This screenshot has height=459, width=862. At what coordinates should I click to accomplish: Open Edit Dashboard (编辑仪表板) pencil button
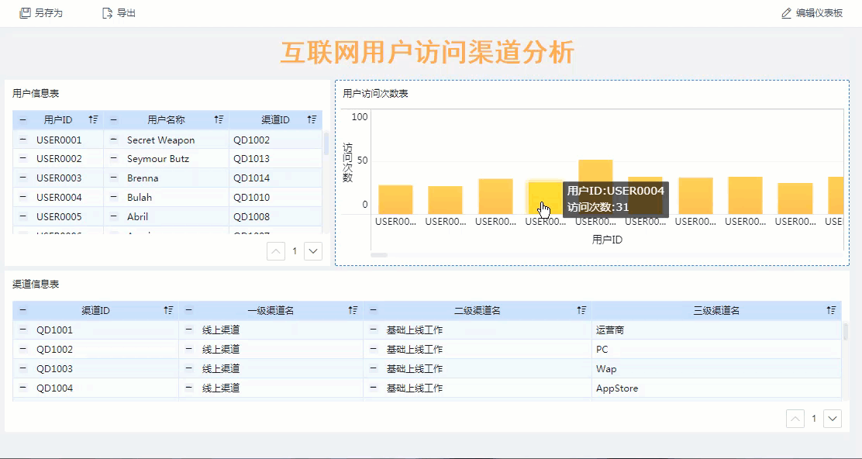coord(787,13)
